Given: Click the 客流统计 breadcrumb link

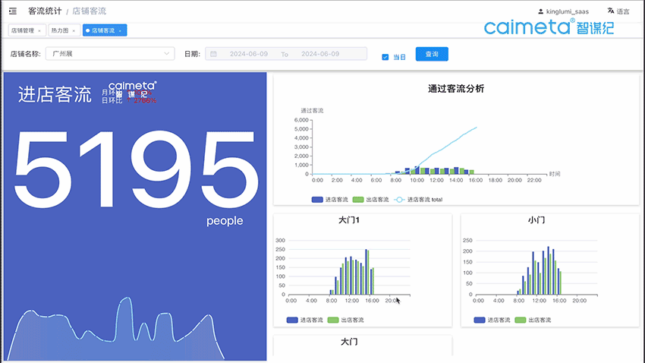Looking at the screenshot, I should (45, 11).
